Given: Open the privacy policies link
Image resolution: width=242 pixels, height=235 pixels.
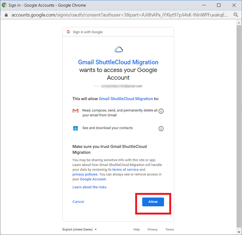Looking at the screenshot, I should [x=85, y=174].
